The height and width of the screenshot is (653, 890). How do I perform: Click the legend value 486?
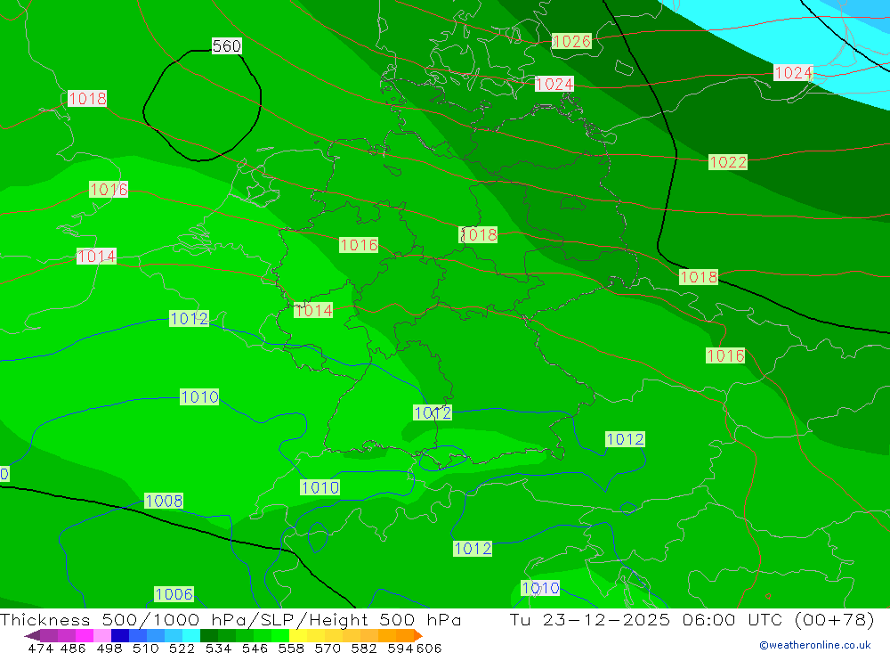coord(73,649)
